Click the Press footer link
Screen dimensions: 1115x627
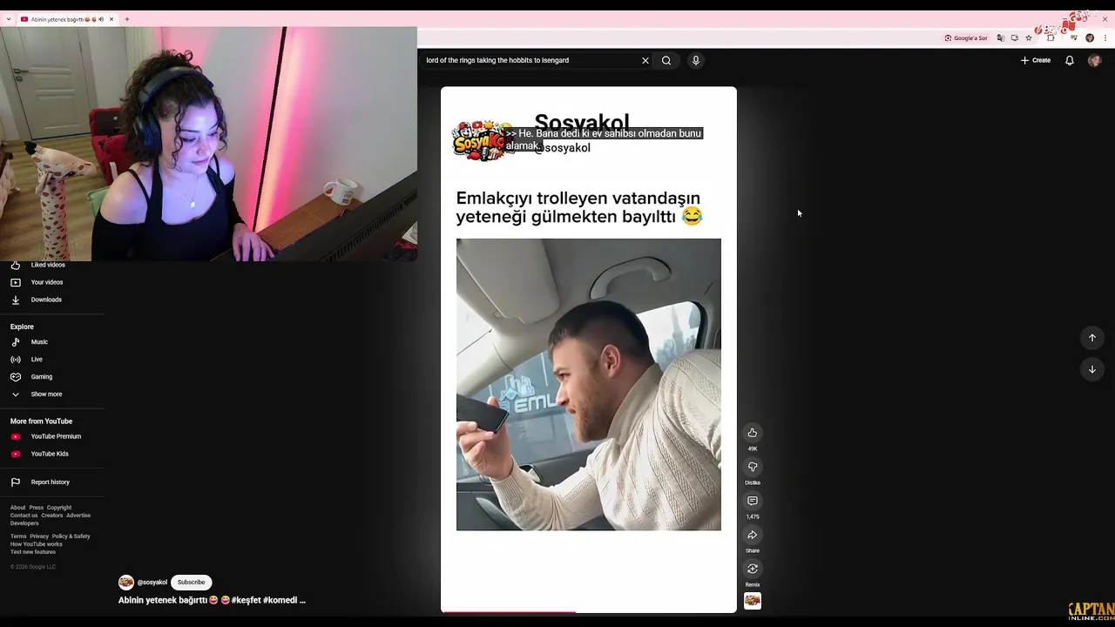(x=36, y=508)
